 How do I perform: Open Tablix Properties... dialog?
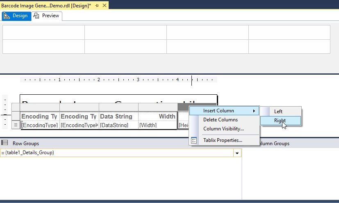click(224, 140)
